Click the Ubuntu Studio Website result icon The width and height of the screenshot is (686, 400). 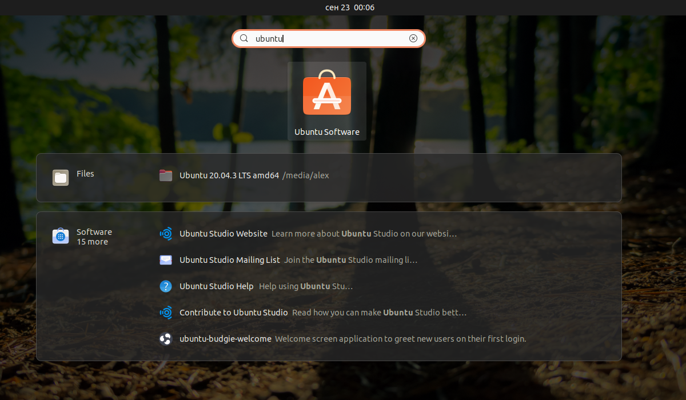point(166,234)
